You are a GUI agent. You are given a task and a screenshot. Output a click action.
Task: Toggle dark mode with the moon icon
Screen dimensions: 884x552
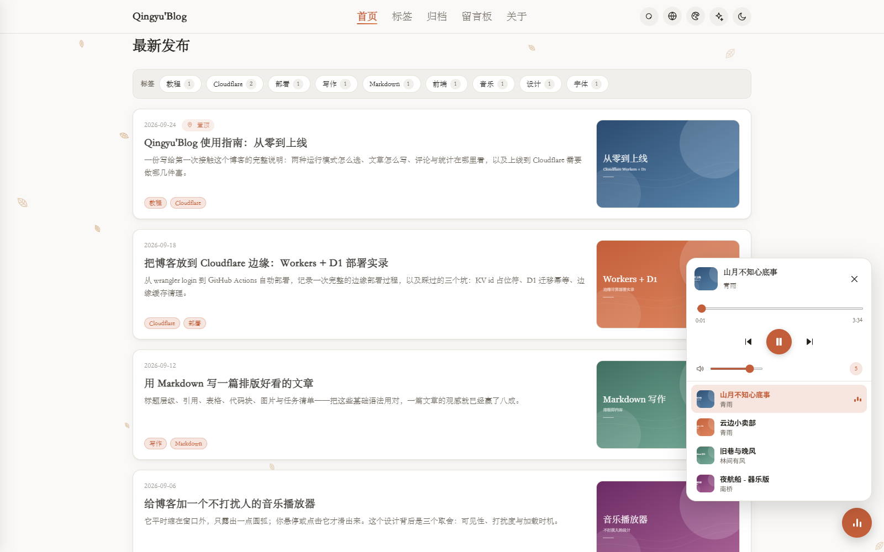point(742,17)
